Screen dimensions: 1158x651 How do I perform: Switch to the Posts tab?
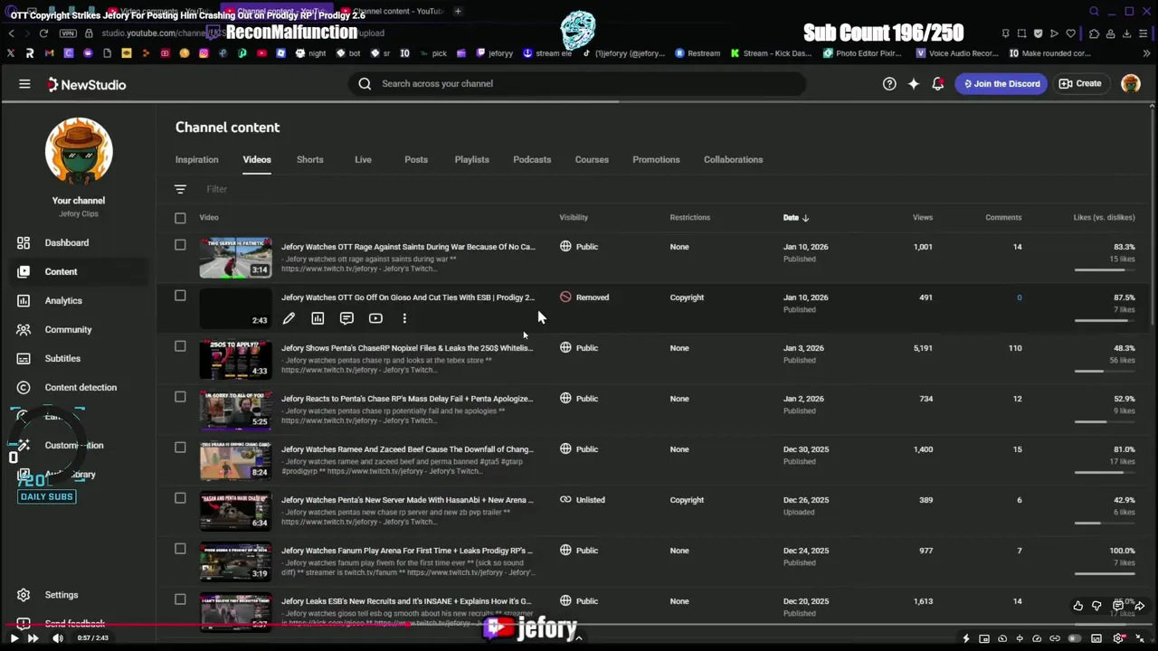click(x=416, y=159)
